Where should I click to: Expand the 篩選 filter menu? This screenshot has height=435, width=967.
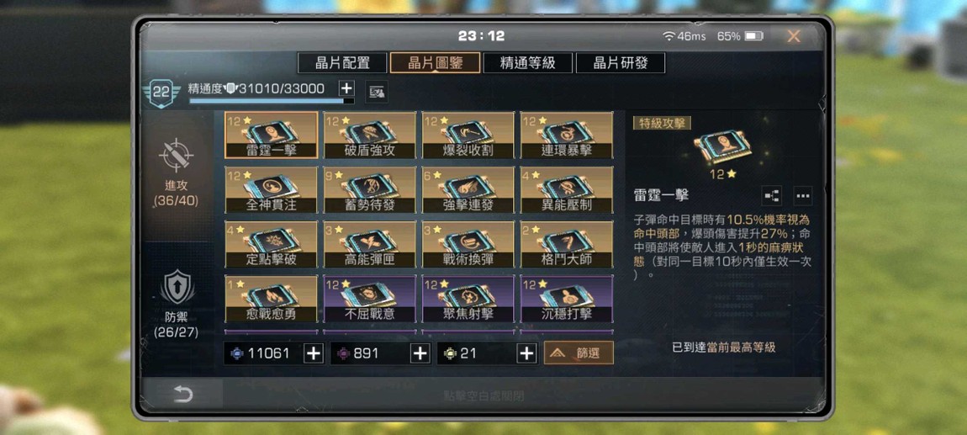point(579,353)
